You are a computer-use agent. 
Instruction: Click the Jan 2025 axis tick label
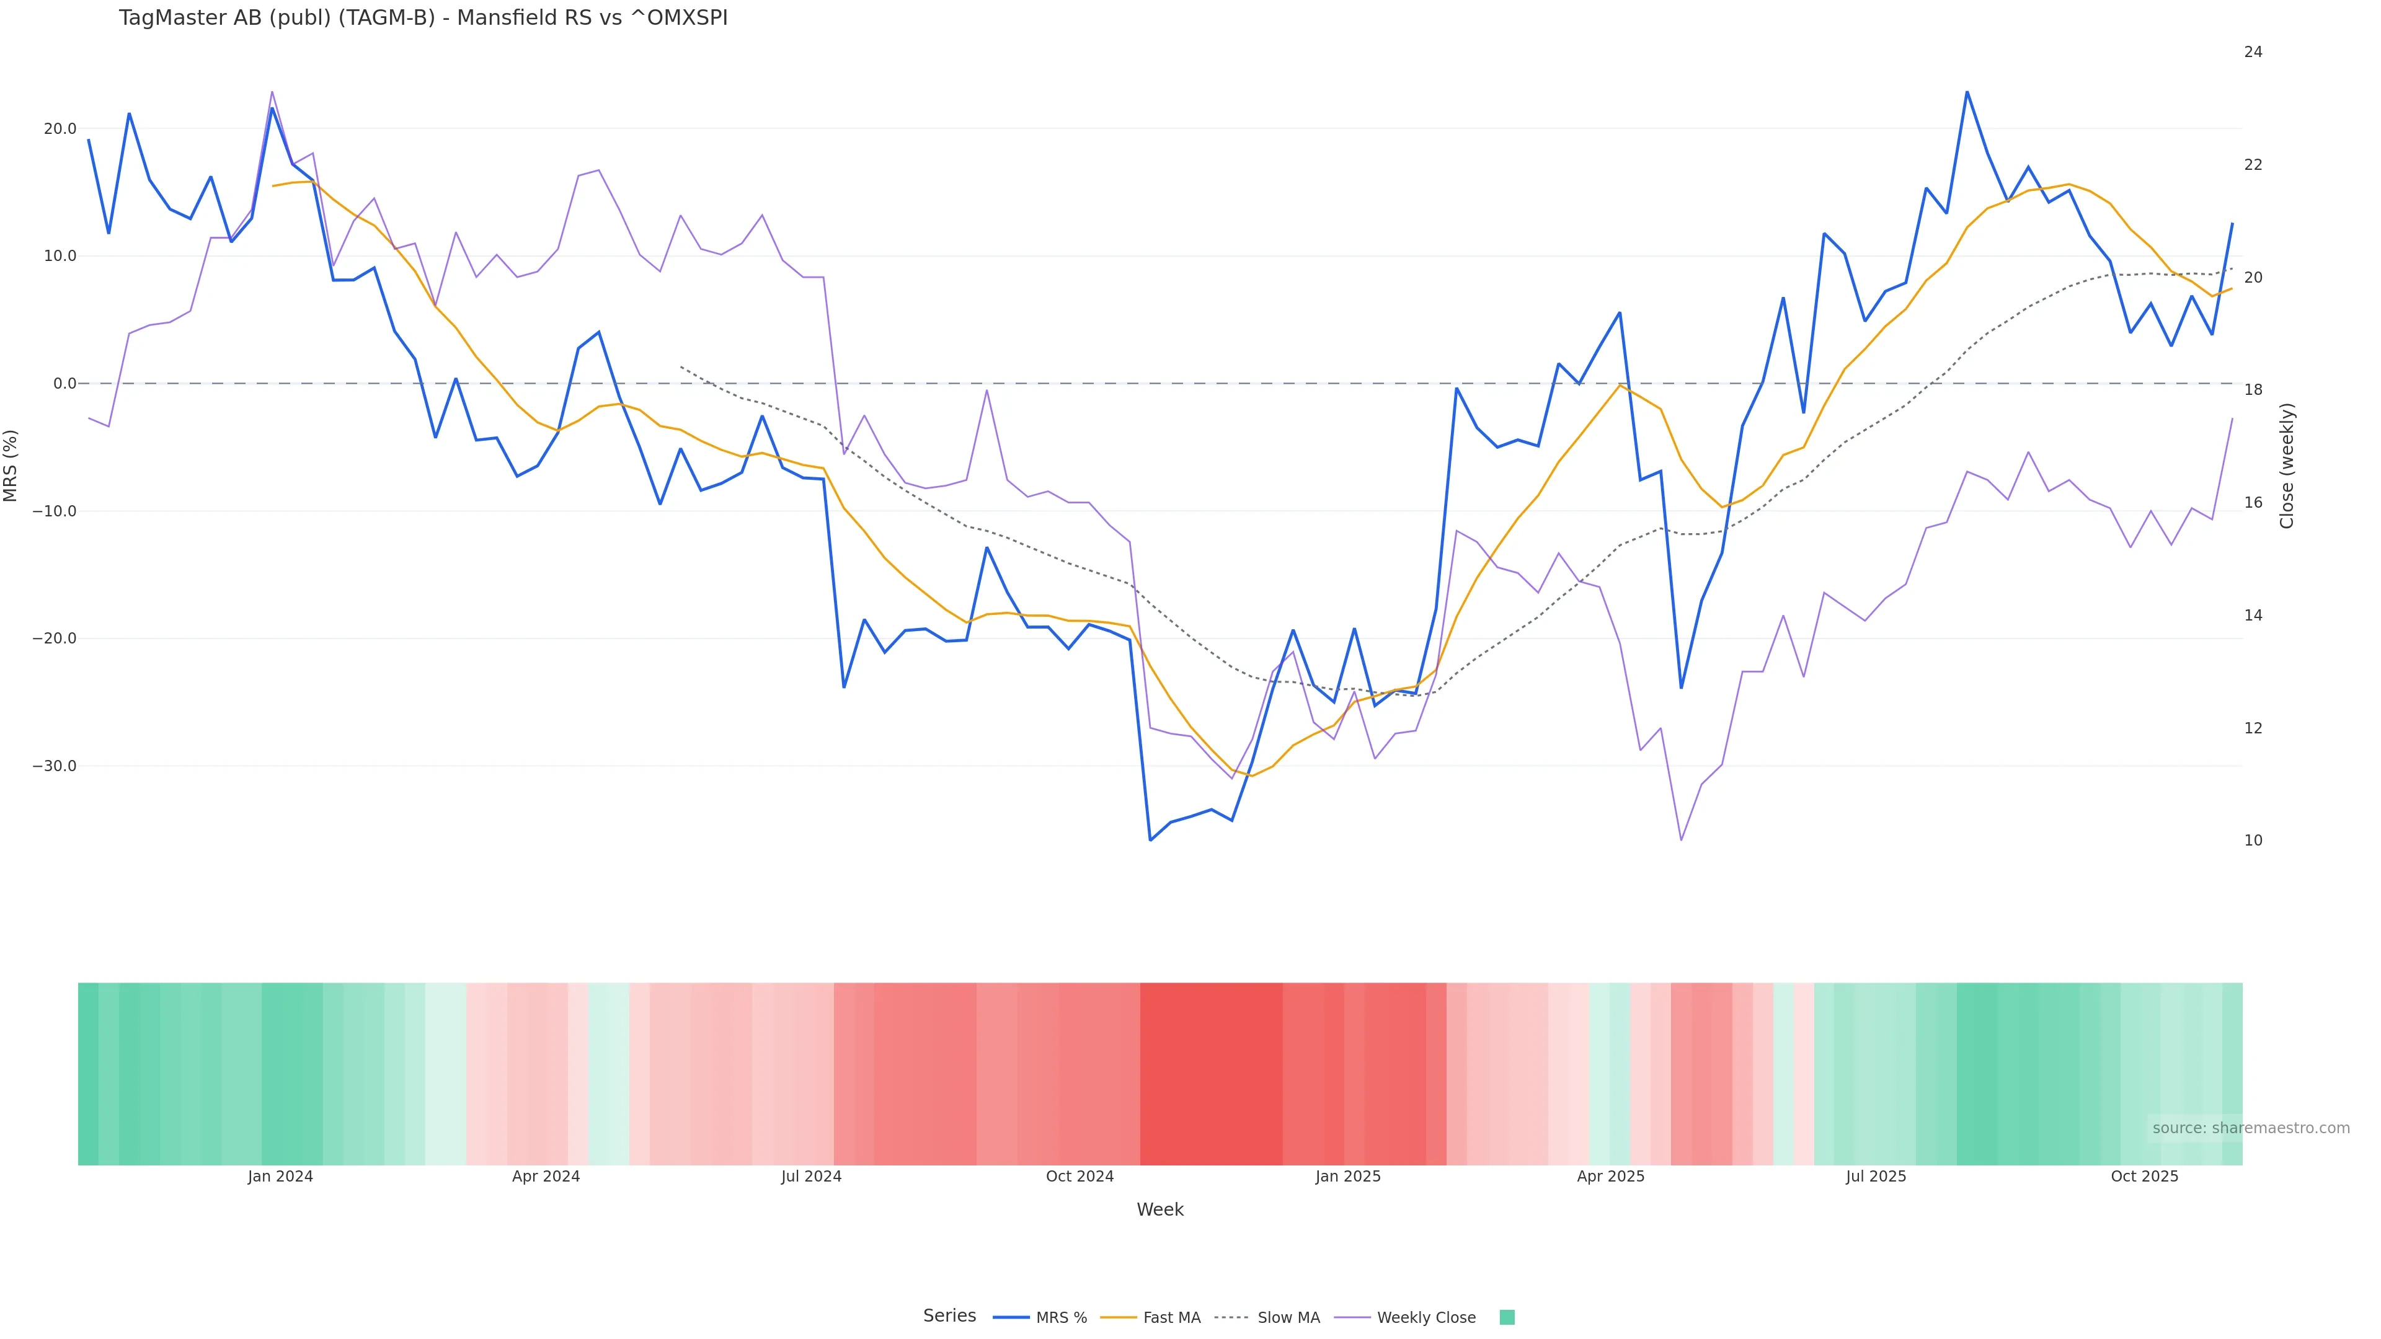(x=1347, y=1177)
